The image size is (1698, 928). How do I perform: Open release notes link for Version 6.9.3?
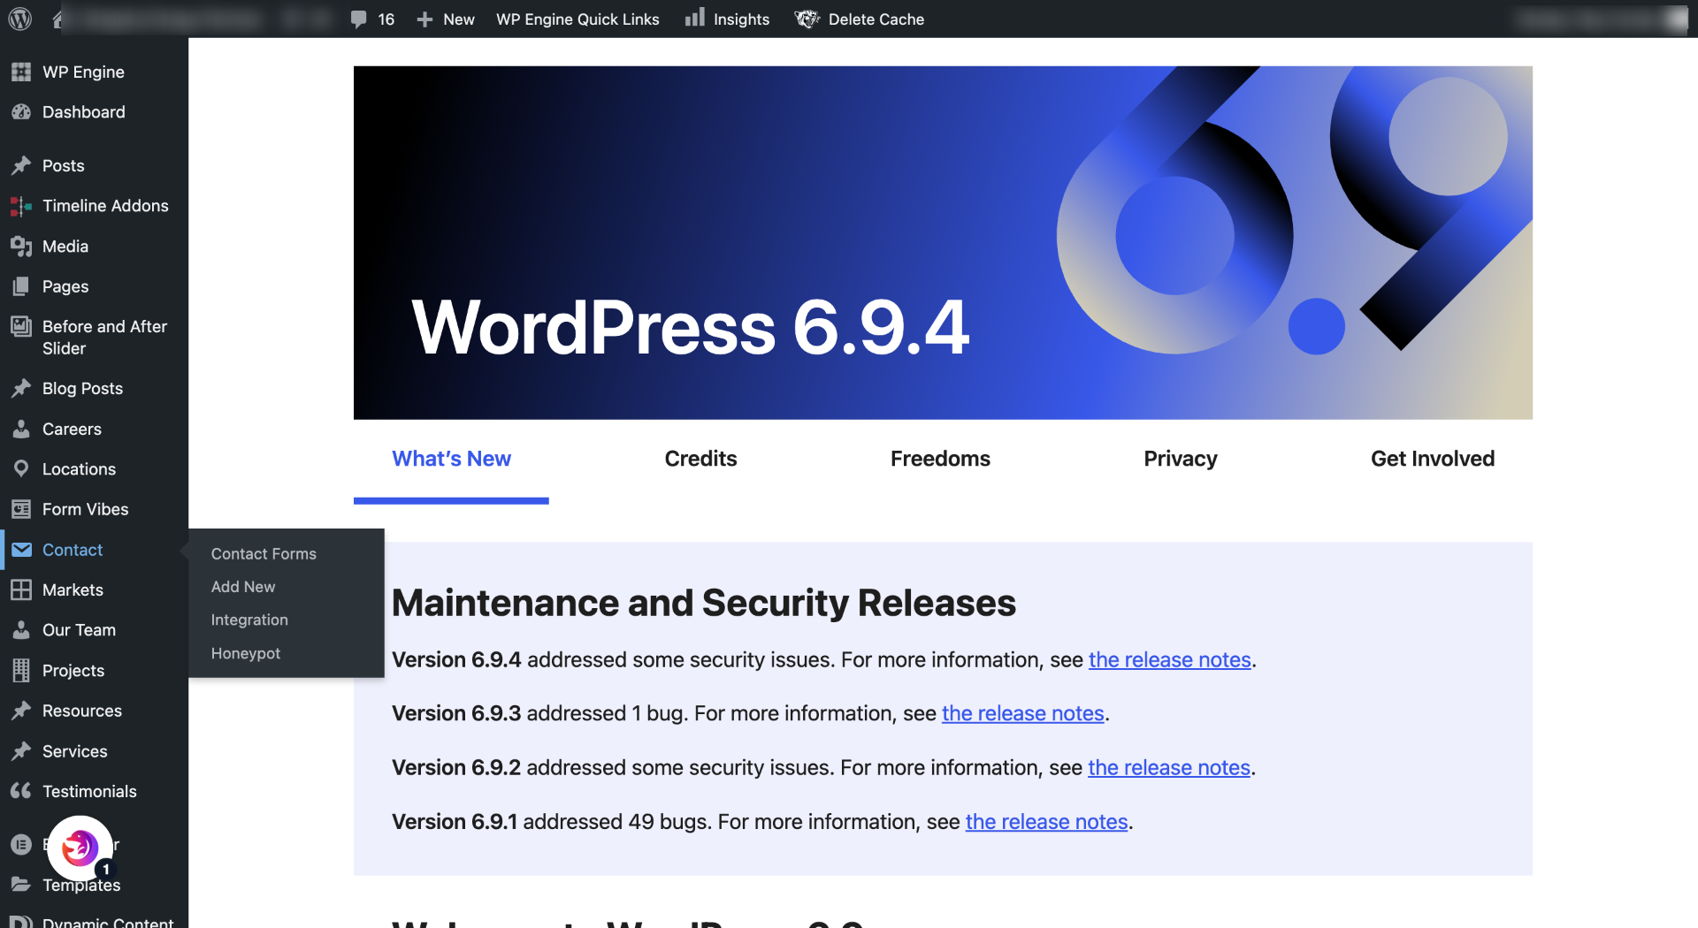tap(1023, 713)
